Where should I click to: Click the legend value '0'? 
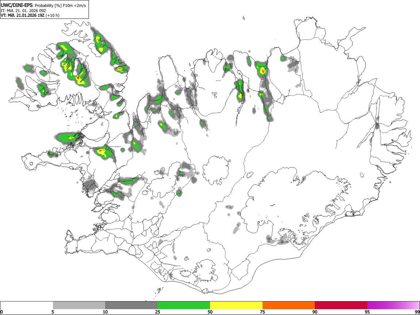click(2, 312)
